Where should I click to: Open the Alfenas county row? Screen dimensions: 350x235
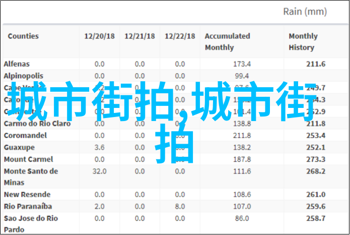[x=17, y=64]
